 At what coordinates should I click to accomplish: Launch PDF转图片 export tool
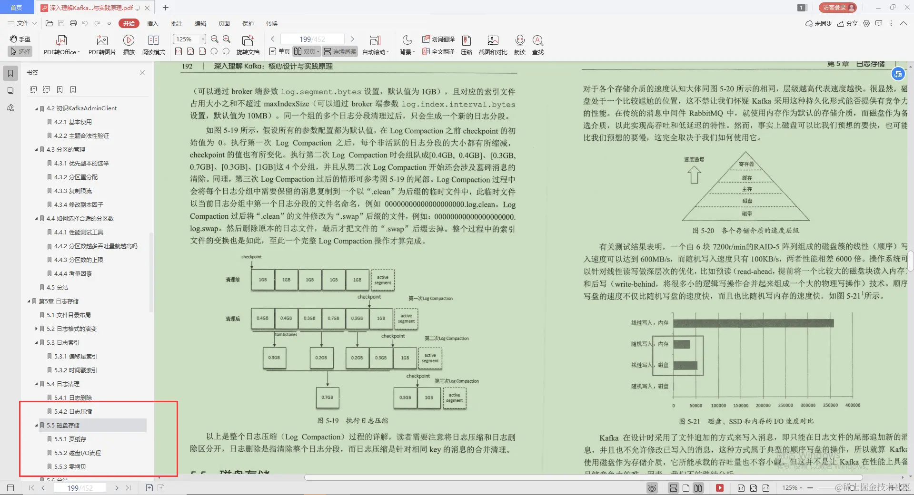pyautogui.click(x=101, y=44)
